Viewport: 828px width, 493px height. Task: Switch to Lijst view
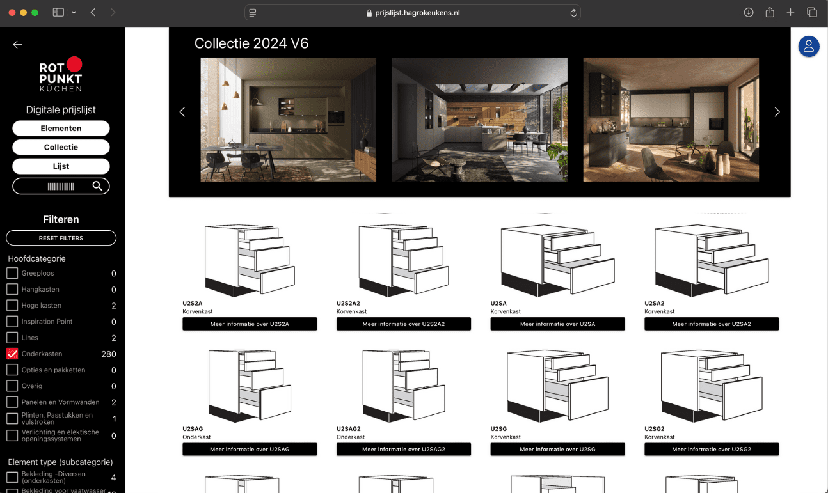[61, 166]
